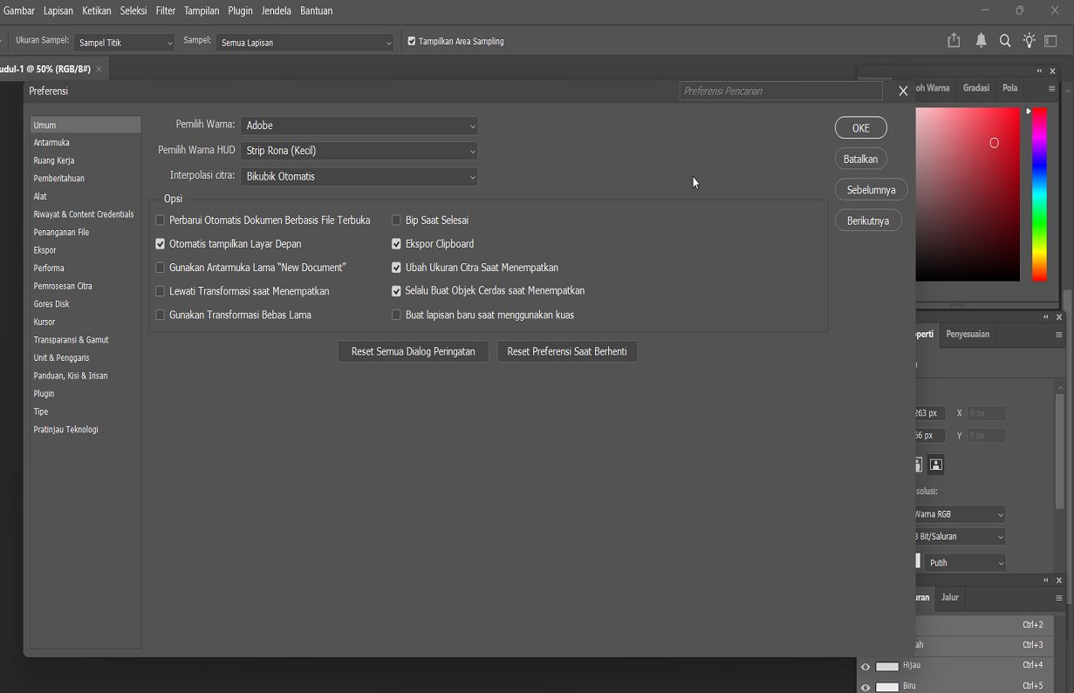The image size is (1074, 693).
Task: Enable Buat lapisan baru saat menggunakan kuas
Action: [396, 315]
